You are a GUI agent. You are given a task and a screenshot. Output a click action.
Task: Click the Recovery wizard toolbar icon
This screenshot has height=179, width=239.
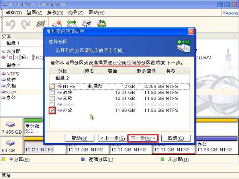pyautogui.click(x=102, y=24)
